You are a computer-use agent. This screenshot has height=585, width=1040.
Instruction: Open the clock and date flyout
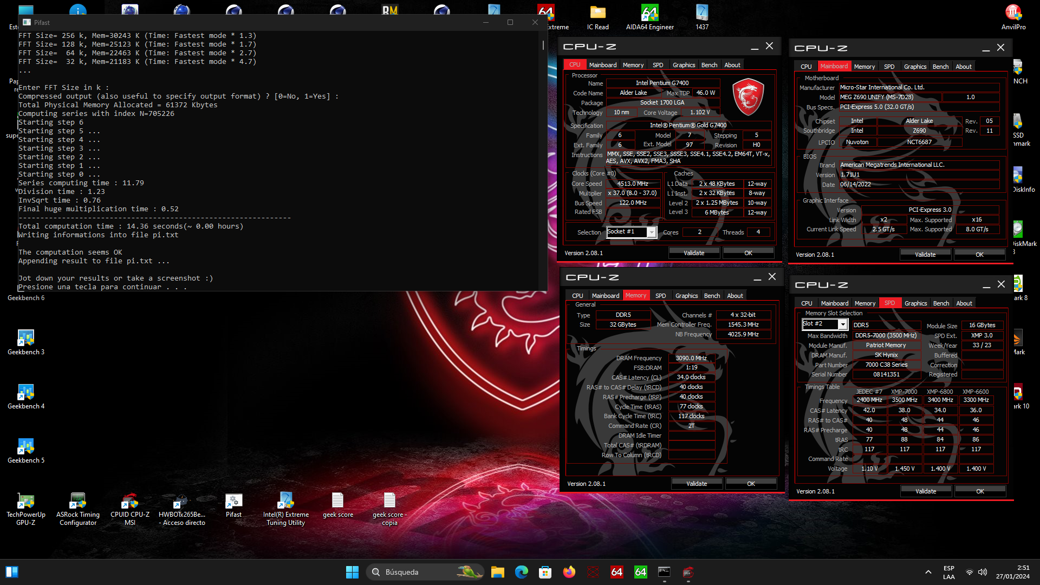coord(1012,572)
